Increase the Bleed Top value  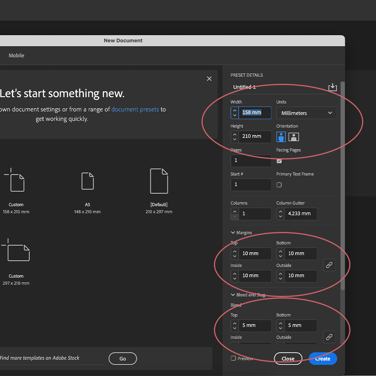click(235, 323)
